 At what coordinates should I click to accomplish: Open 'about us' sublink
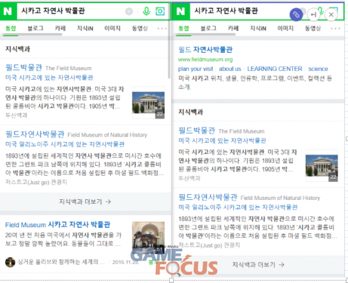[x=230, y=69]
